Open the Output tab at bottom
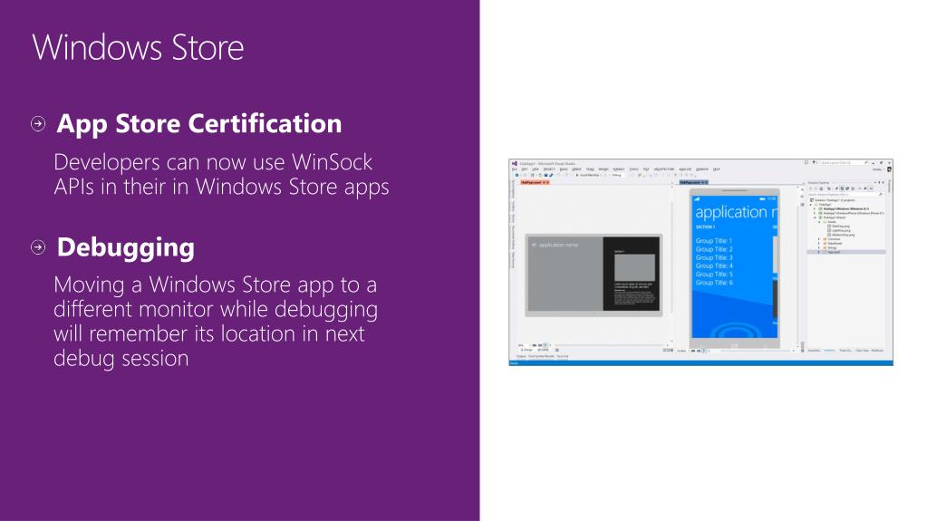This screenshot has width=927, height=521. click(521, 356)
